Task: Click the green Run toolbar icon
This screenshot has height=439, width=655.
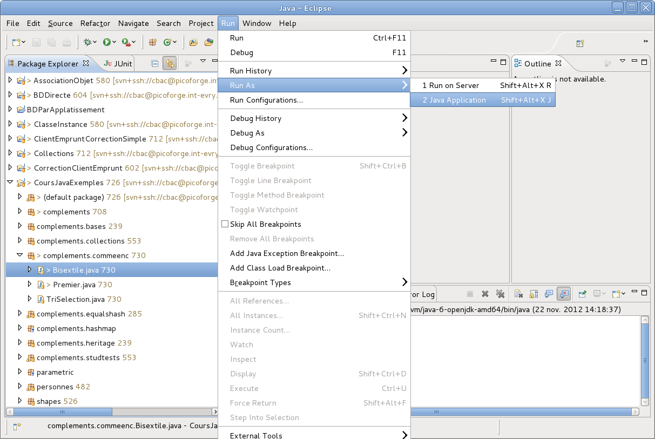Action: click(107, 42)
